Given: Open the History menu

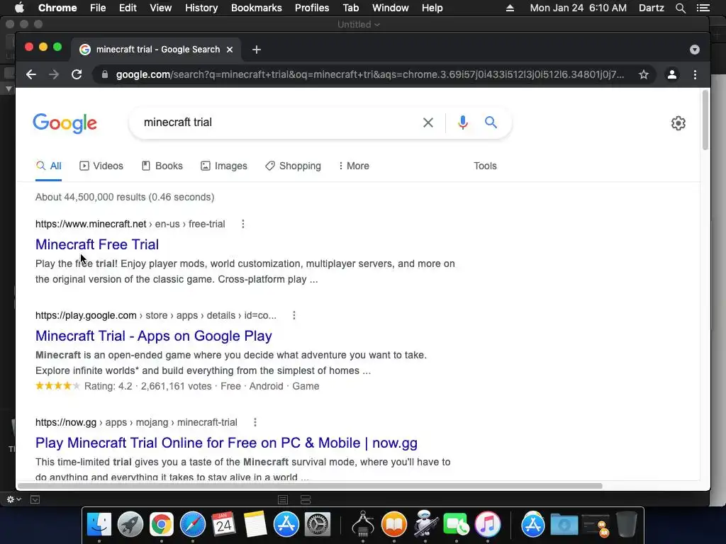Looking at the screenshot, I should click(x=201, y=8).
